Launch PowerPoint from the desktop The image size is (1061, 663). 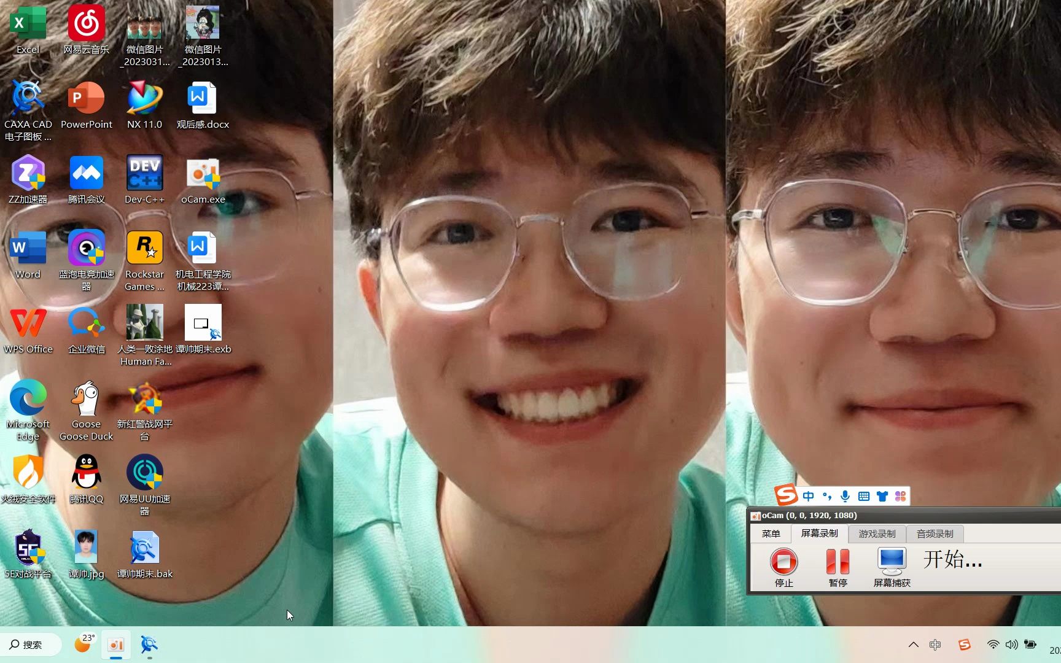86,106
